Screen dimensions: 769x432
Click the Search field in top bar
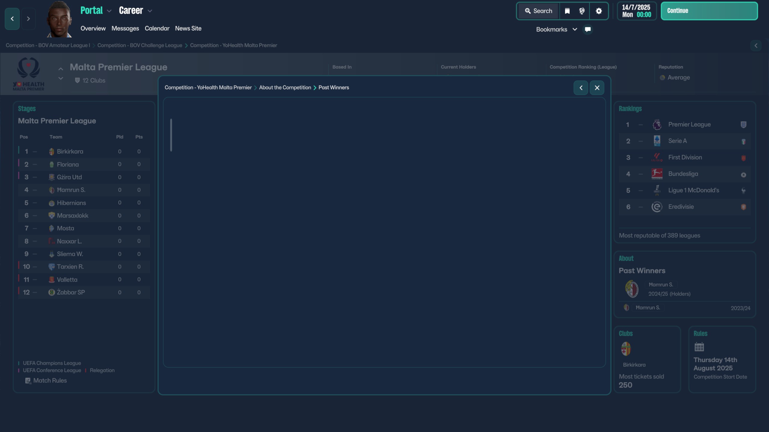[539, 11]
